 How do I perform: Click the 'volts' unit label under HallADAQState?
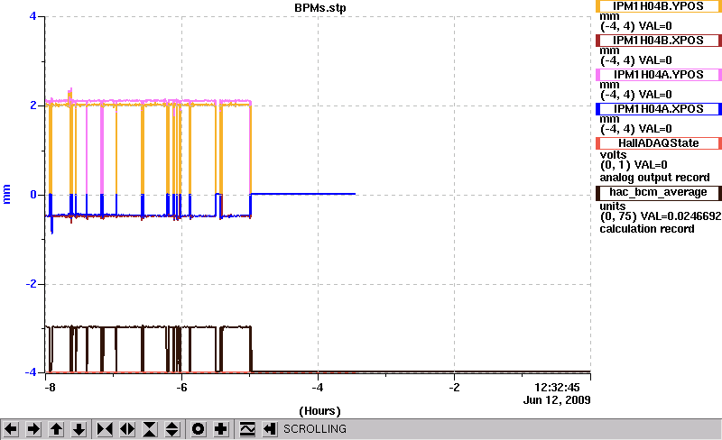614,155
